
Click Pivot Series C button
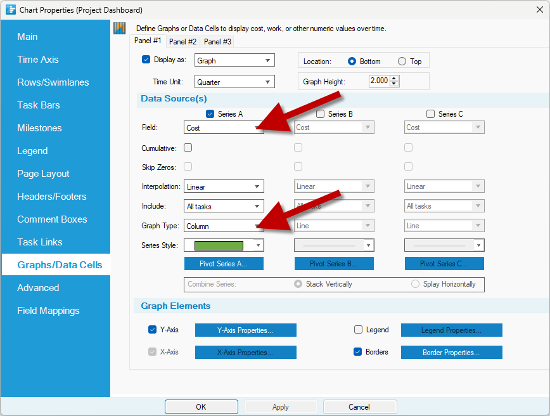[x=444, y=264]
